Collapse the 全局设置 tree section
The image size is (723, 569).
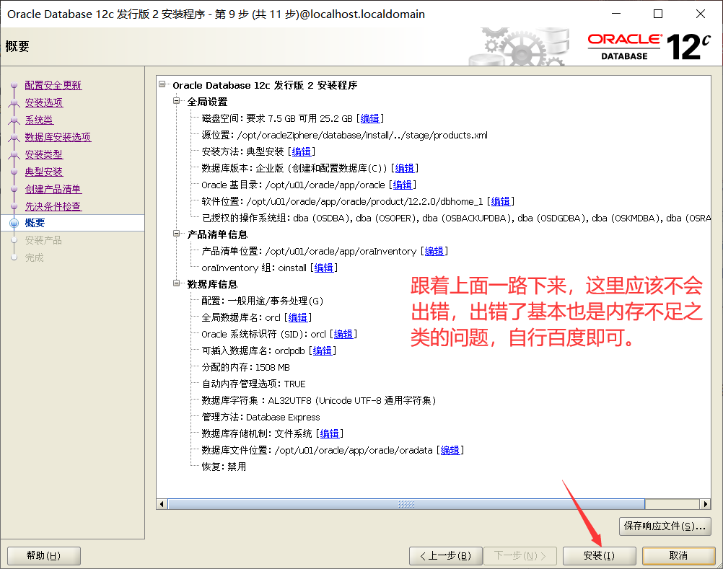(176, 100)
